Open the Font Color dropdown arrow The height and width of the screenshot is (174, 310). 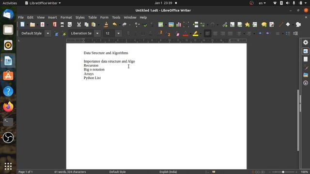click(190, 34)
